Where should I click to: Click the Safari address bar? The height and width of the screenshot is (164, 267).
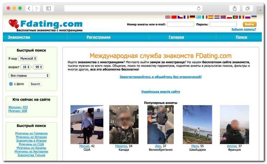coord(133,8)
